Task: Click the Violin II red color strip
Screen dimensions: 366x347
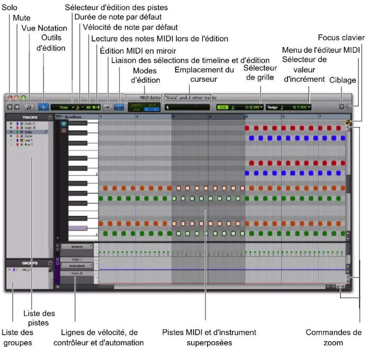Action: click(x=17, y=128)
